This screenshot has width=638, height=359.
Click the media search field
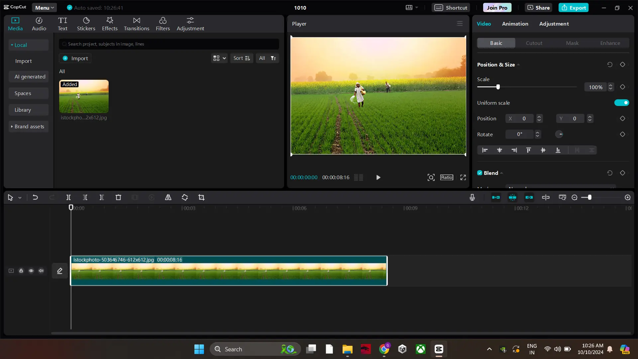pyautogui.click(x=169, y=44)
